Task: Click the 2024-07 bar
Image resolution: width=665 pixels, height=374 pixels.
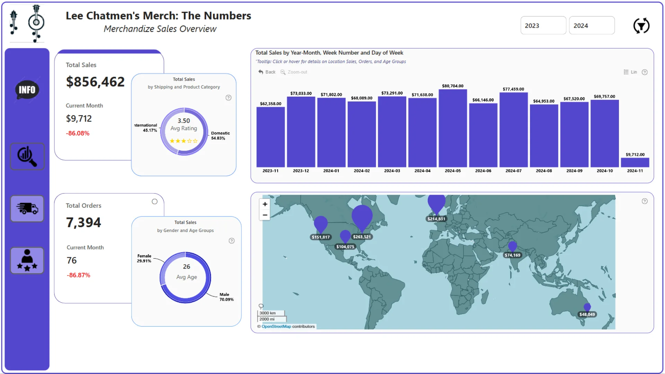Action: 514,130
